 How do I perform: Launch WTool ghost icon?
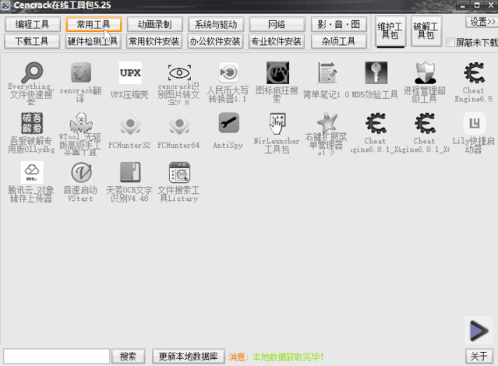coord(81,123)
